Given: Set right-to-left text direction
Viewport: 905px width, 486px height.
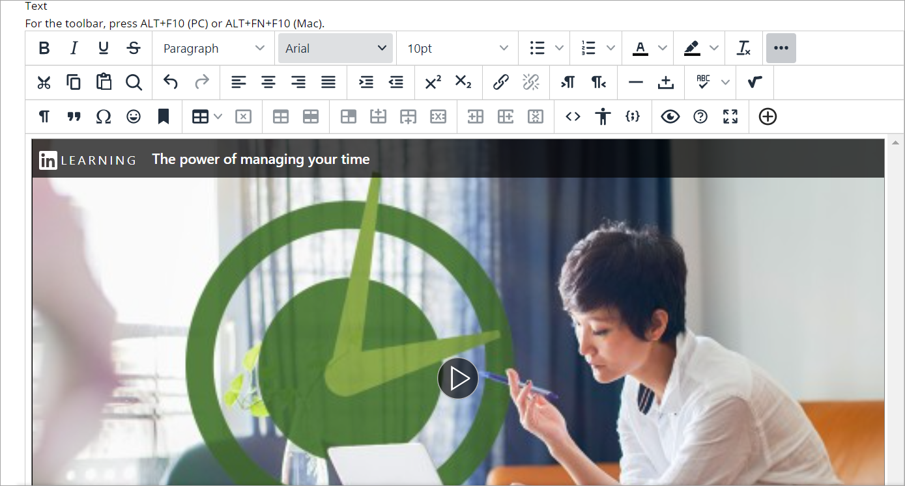Looking at the screenshot, I should (598, 82).
